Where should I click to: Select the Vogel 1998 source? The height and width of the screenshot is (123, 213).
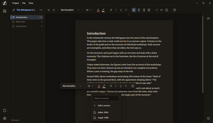click(106, 118)
